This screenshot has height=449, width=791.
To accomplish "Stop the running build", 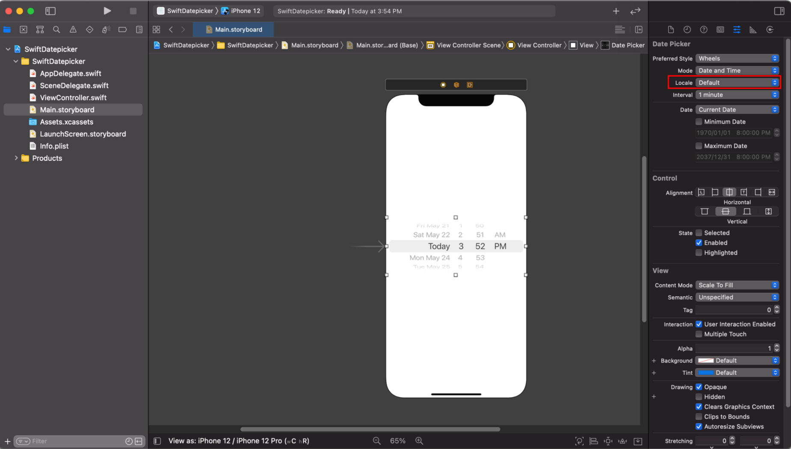I will tap(133, 11).
